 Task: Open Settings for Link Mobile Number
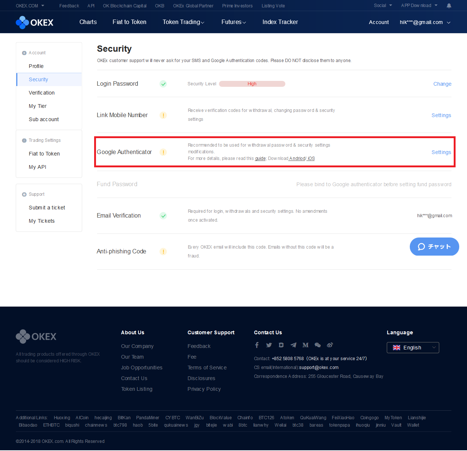point(441,115)
